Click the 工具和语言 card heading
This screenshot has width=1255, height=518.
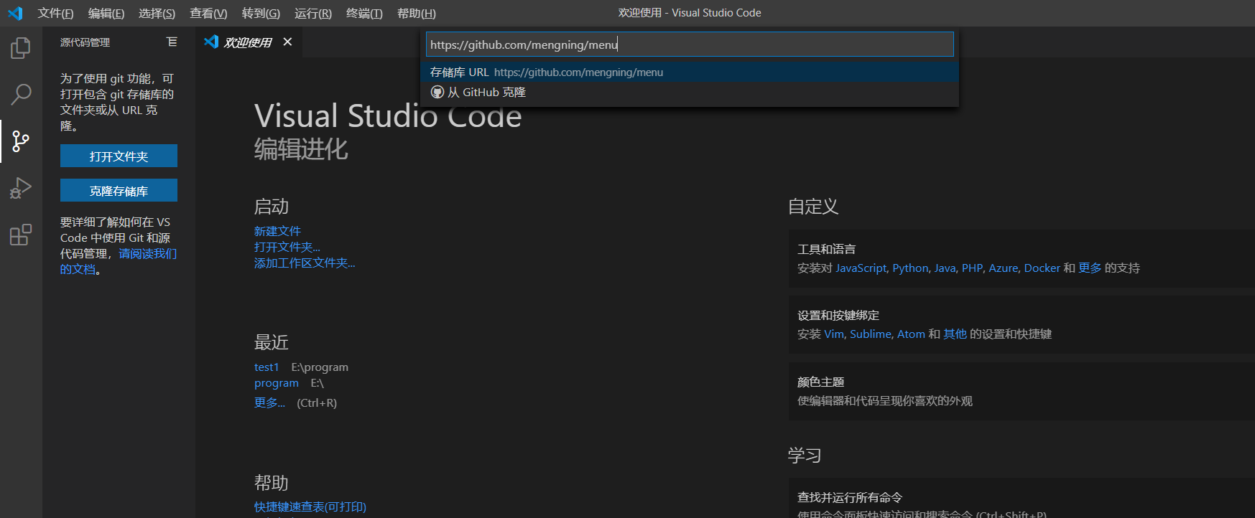(827, 249)
